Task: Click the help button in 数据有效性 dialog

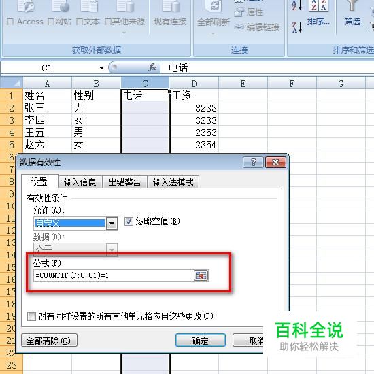Action: coord(254,163)
